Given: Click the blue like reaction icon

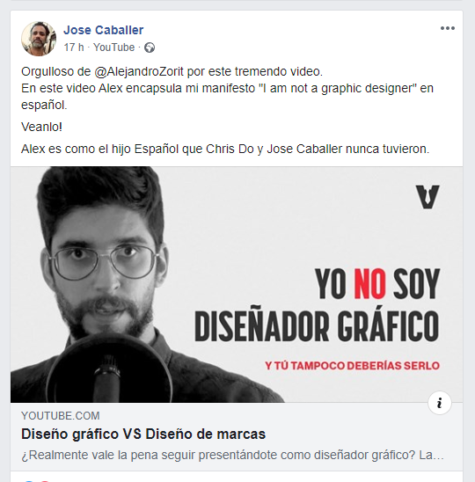Looking at the screenshot, I should pyautogui.click(x=29, y=480).
